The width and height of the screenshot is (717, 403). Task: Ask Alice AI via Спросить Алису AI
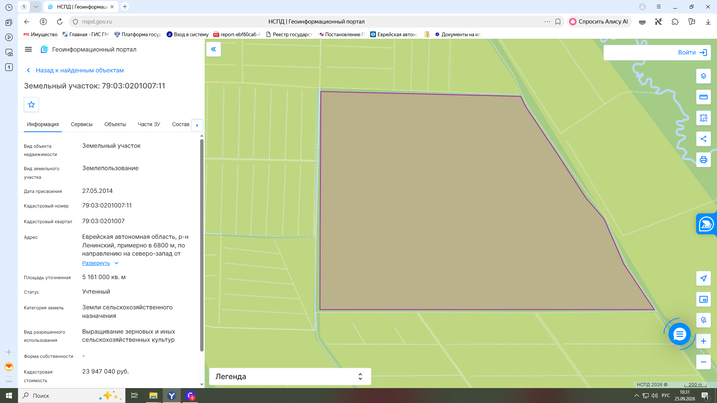[x=599, y=22]
